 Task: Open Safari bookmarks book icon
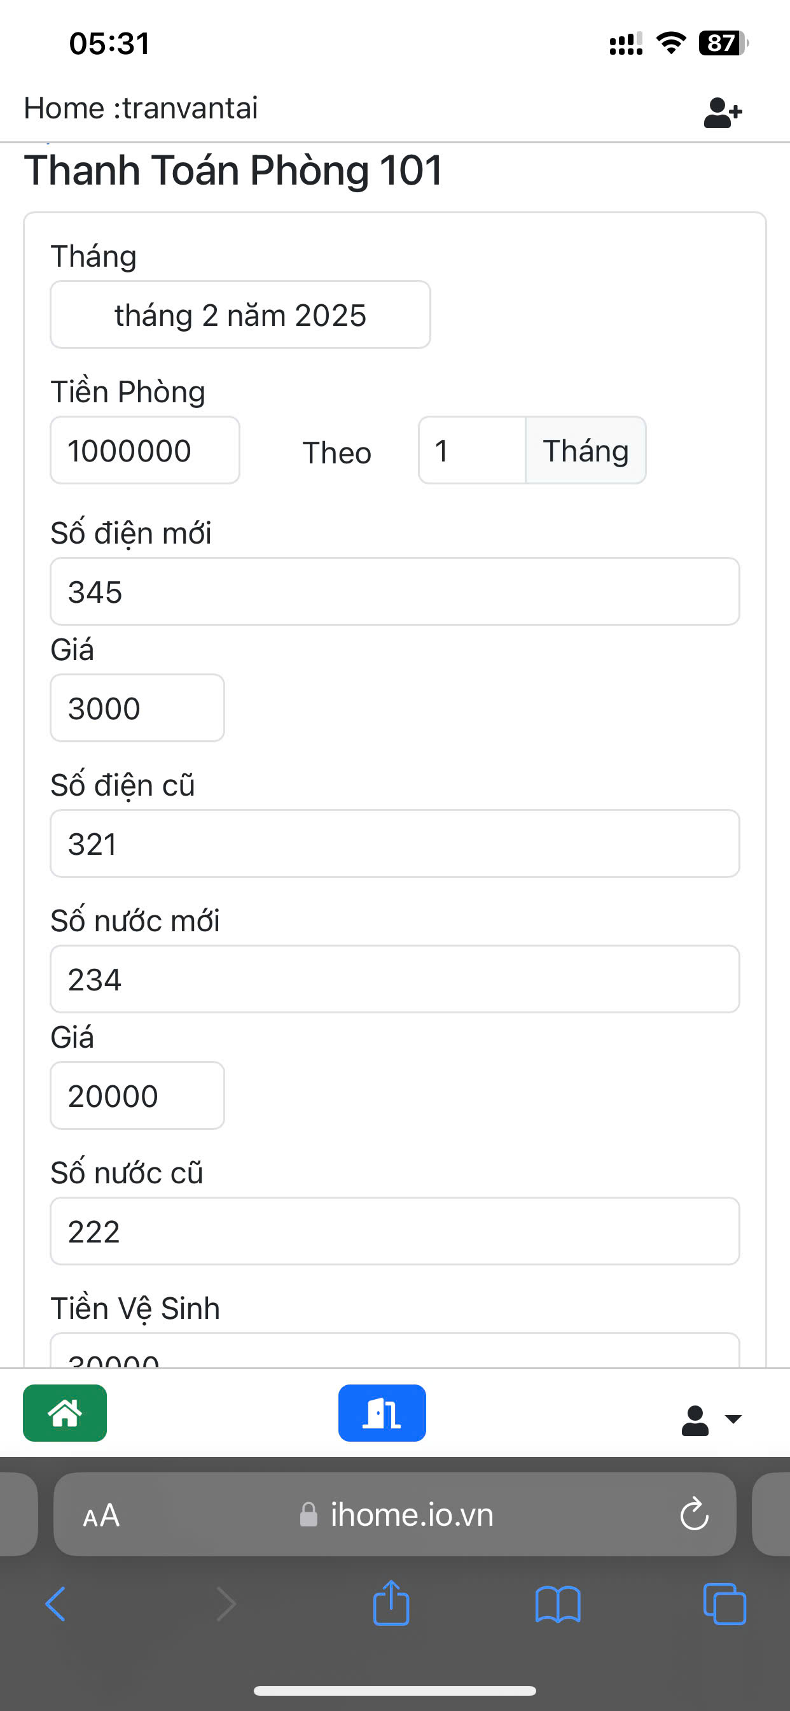tap(558, 1604)
